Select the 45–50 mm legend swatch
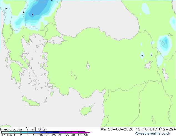This screenshot has height=136, width=176. (x=82, y=132)
